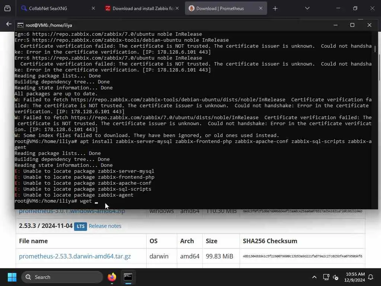Download prometheus-2.53.3.darwin-amd64.tar.gz
The width and height of the screenshot is (381, 286).
click(75, 256)
